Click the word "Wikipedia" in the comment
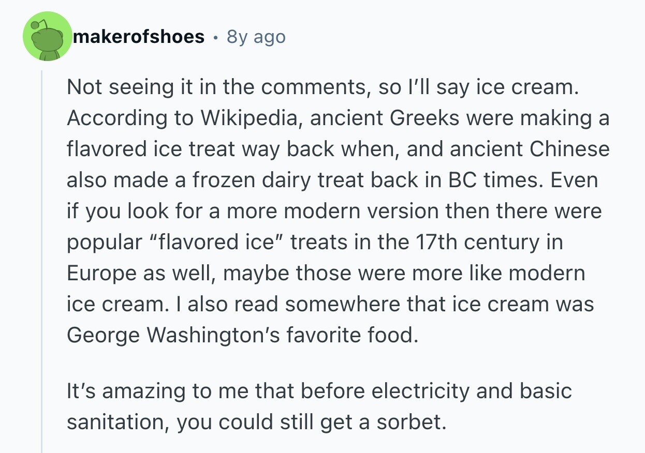This screenshot has width=645, height=453. tap(247, 118)
